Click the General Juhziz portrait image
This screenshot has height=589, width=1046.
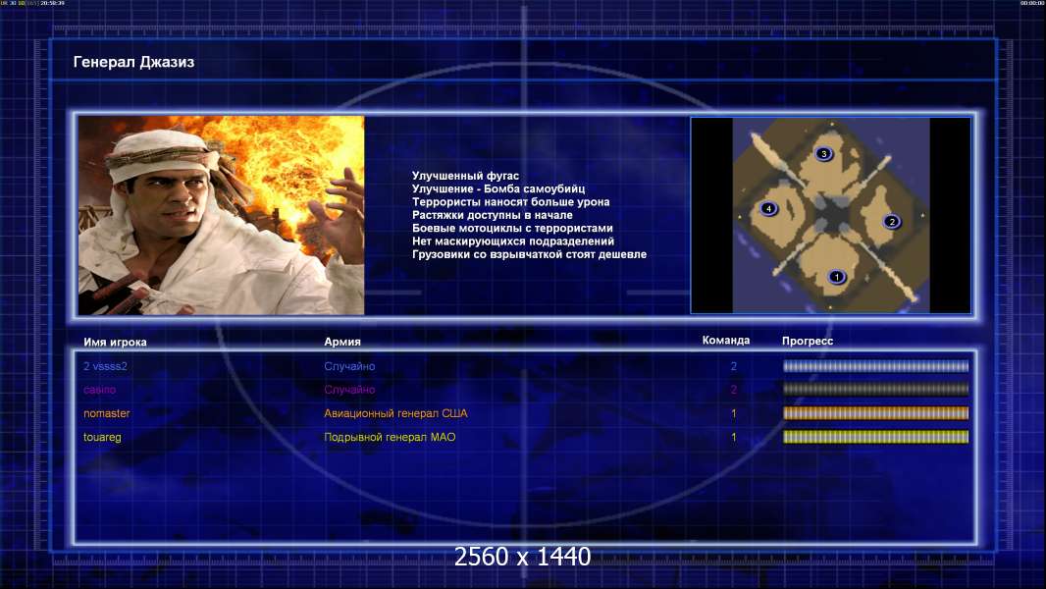pos(221,215)
